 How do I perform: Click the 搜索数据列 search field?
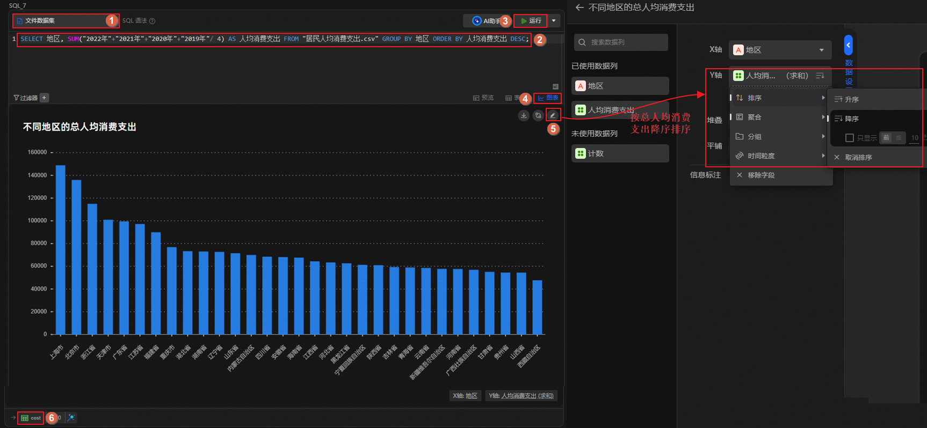621,42
